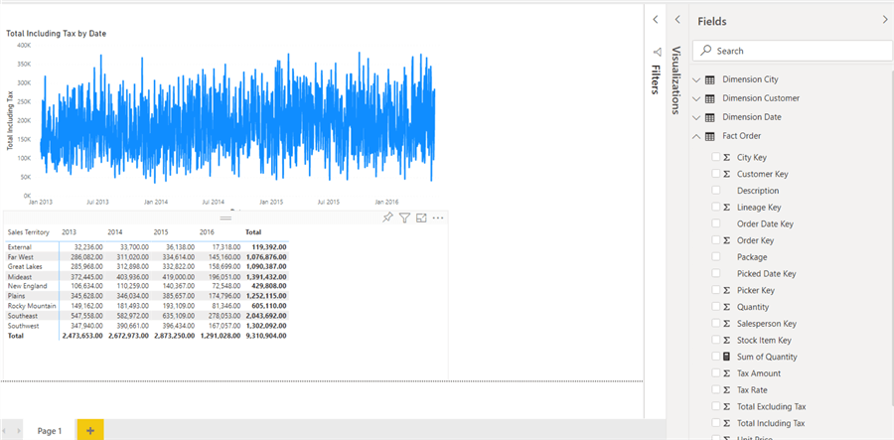894x440 pixels.
Task: Click the sigma icon beside Order Key
Action: coord(726,240)
